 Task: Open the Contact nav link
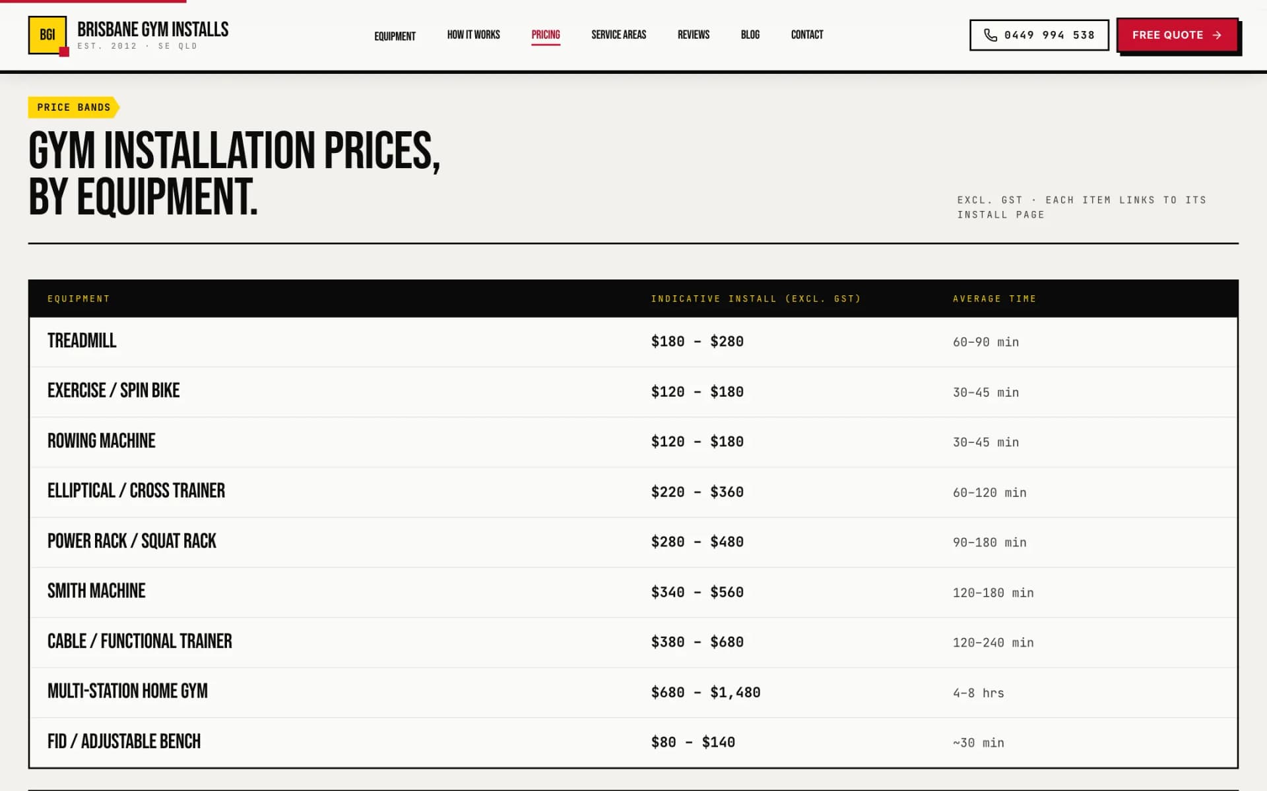click(806, 35)
